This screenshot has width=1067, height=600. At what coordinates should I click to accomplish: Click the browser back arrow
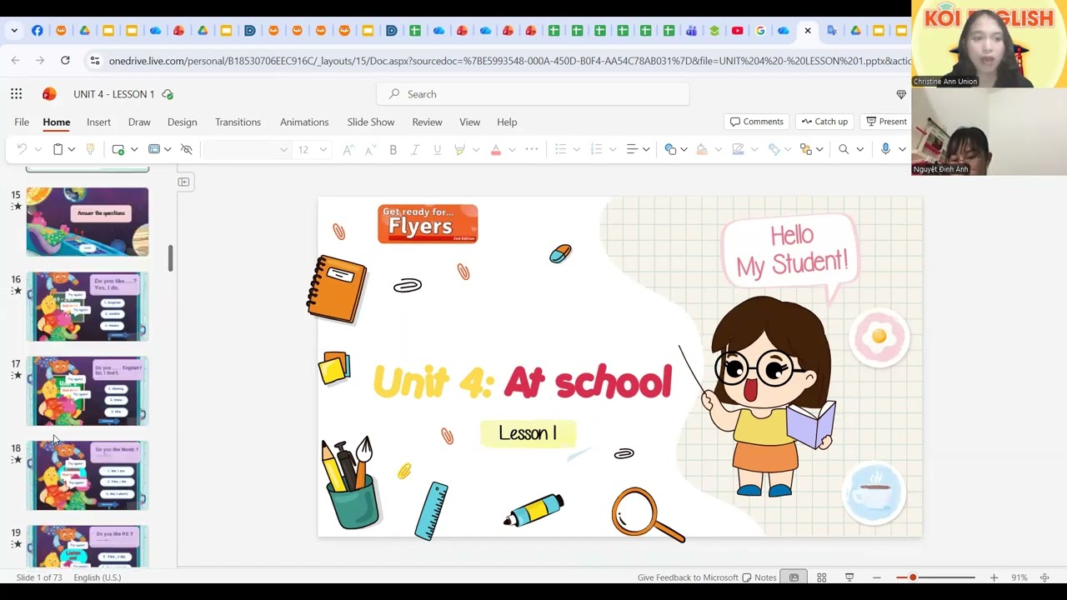point(15,60)
